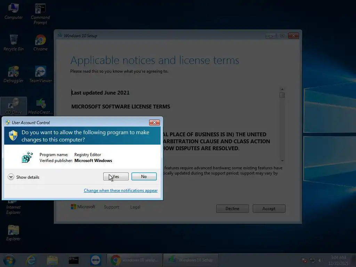Switch to Windows 10 Setup taskbar item
Screen dimensions: 356x267
pos(191,260)
